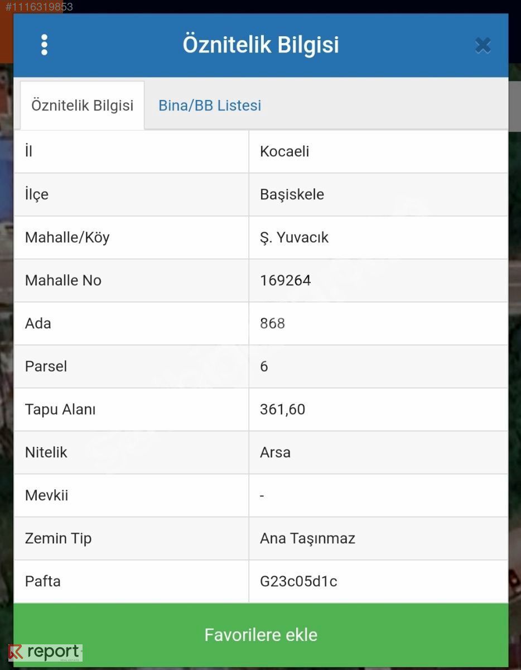Click the Mahalle No value 169264
The height and width of the screenshot is (670, 521).
[286, 280]
